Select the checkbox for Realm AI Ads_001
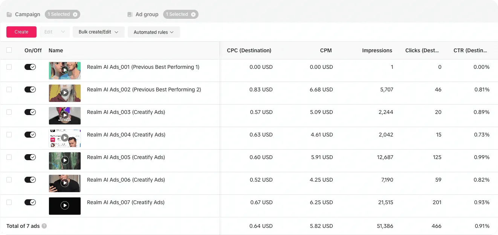 (x=9, y=67)
